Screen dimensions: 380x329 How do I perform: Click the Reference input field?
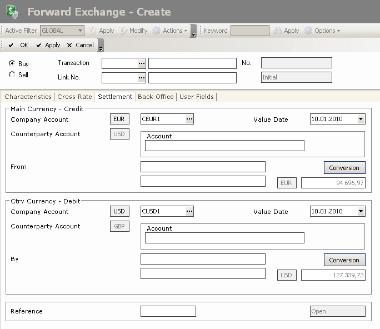click(x=168, y=311)
